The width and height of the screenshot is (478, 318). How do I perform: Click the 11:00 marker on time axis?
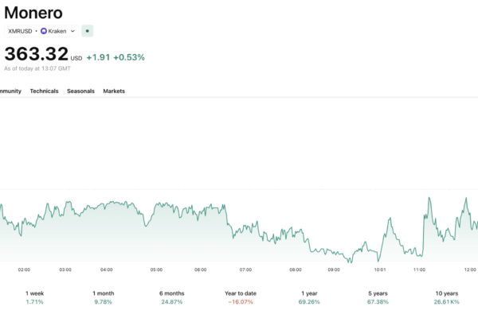click(419, 270)
